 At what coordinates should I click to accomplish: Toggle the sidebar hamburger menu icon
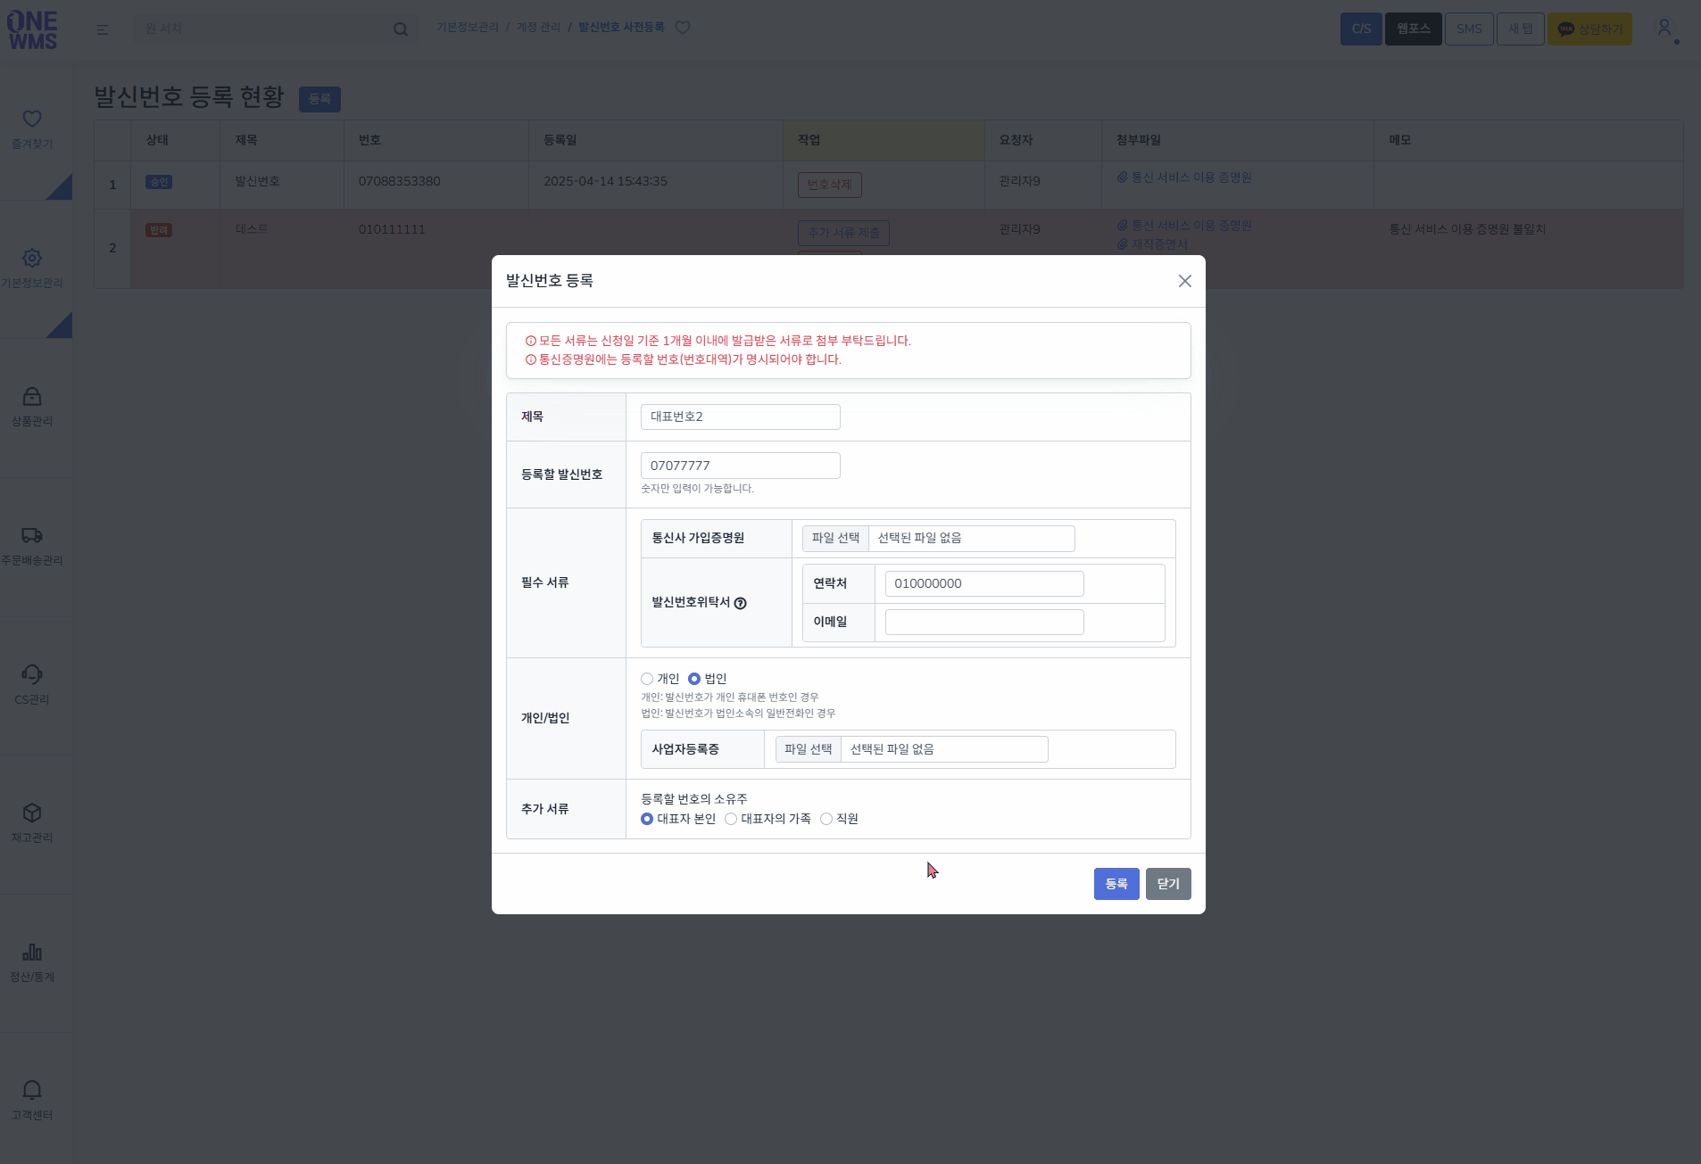103,29
